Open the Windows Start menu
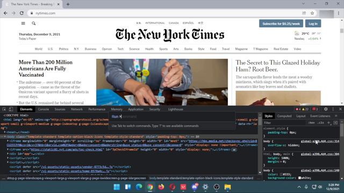344x193 pixels. [117, 187]
